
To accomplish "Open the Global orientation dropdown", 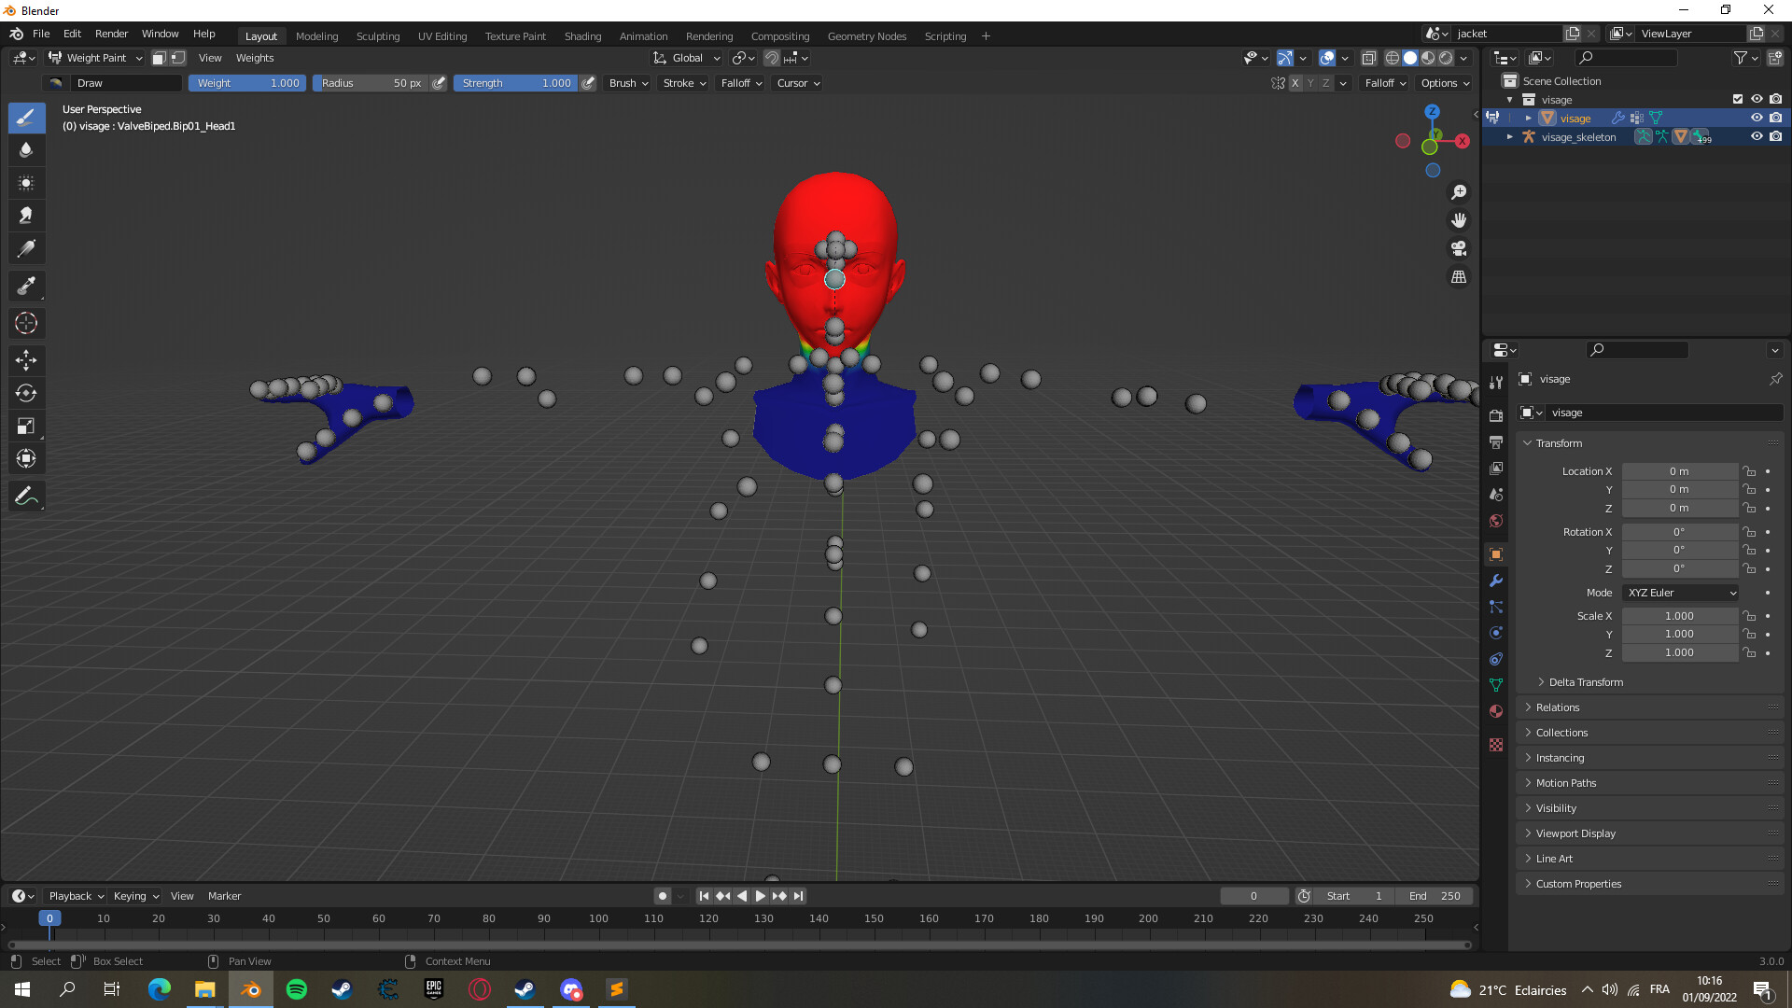I will click(687, 58).
